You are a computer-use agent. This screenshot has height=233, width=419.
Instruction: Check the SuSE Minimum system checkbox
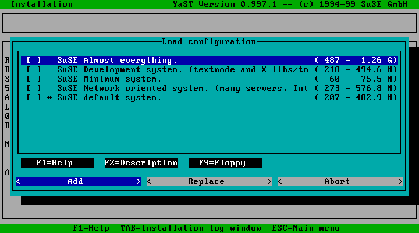click(34, 79)
